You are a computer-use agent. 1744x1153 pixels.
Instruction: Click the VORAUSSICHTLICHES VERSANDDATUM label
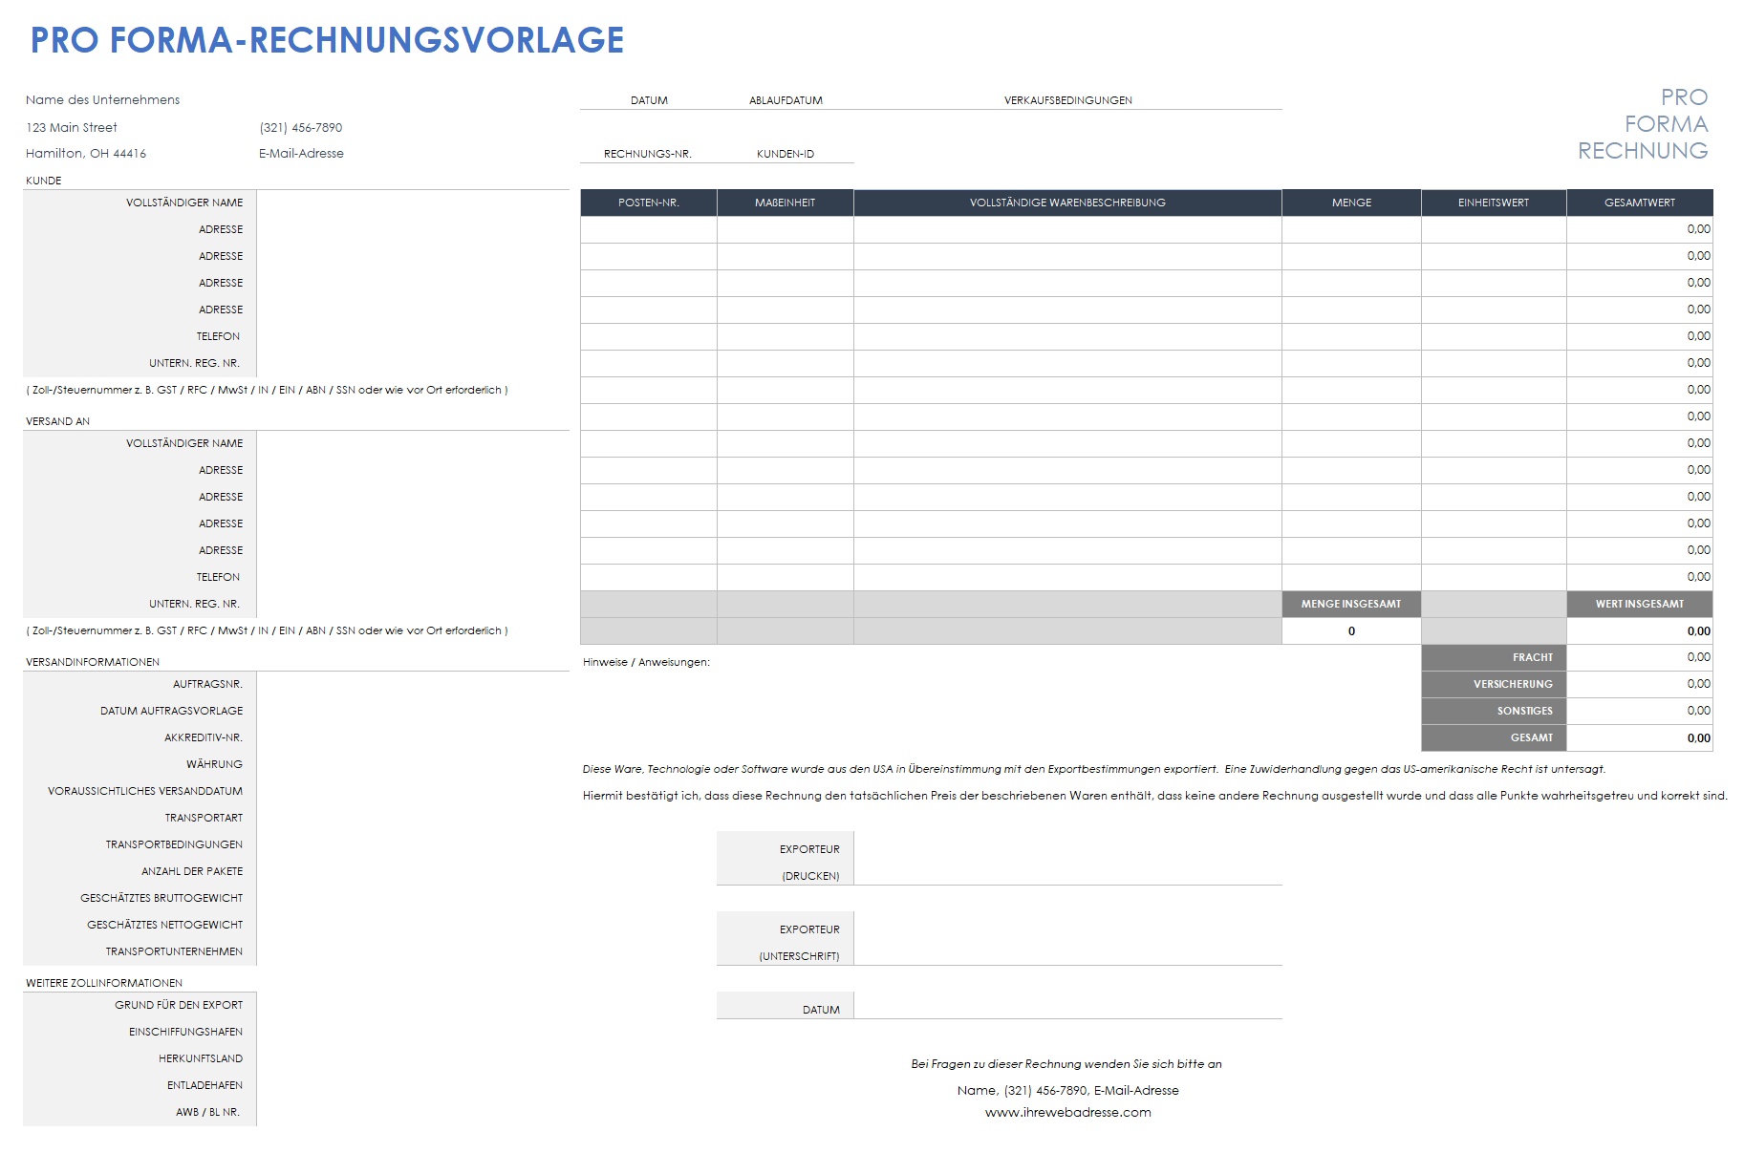tap(145, 792)
